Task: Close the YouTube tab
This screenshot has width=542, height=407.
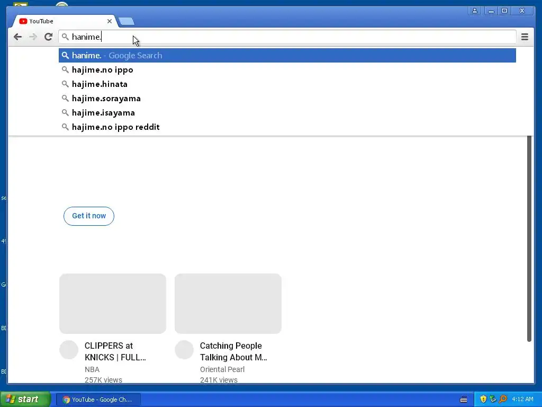Action: pos(109,21)
